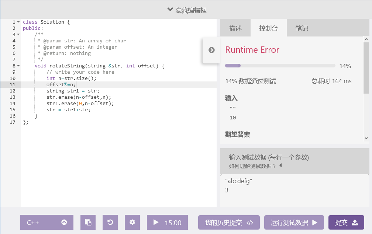Image resolution: width=372 pixels, height=234 pixels.
Task: Start the 15:00 timer
Action: coord(167,223)
